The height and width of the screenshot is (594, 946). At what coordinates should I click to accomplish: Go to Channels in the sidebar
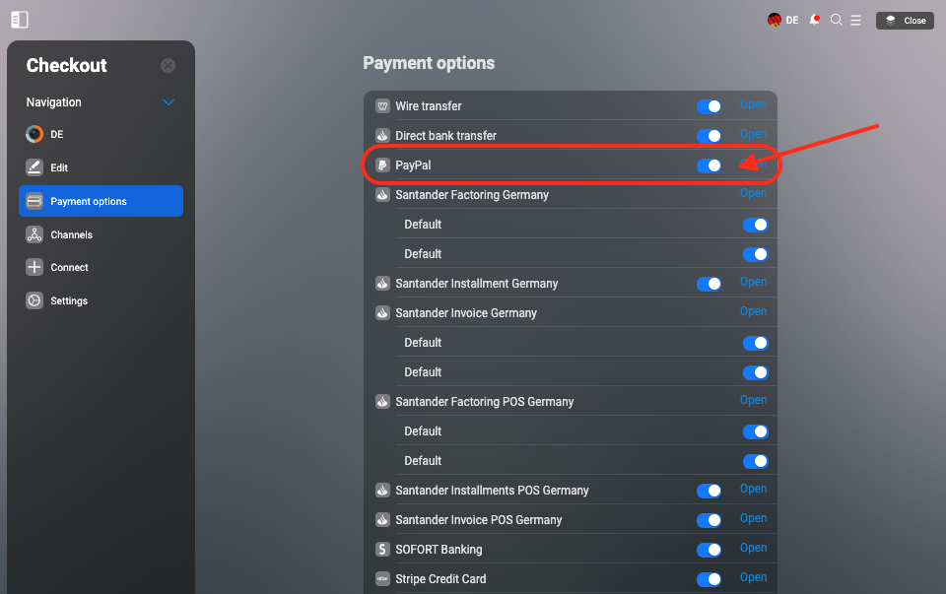click(x=101, y=234)
